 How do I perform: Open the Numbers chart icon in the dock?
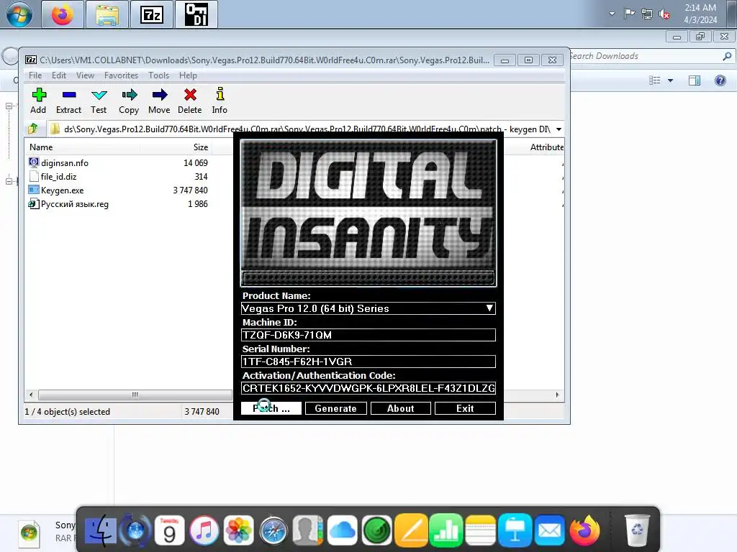pyautogui.click(x=446, y=531)
